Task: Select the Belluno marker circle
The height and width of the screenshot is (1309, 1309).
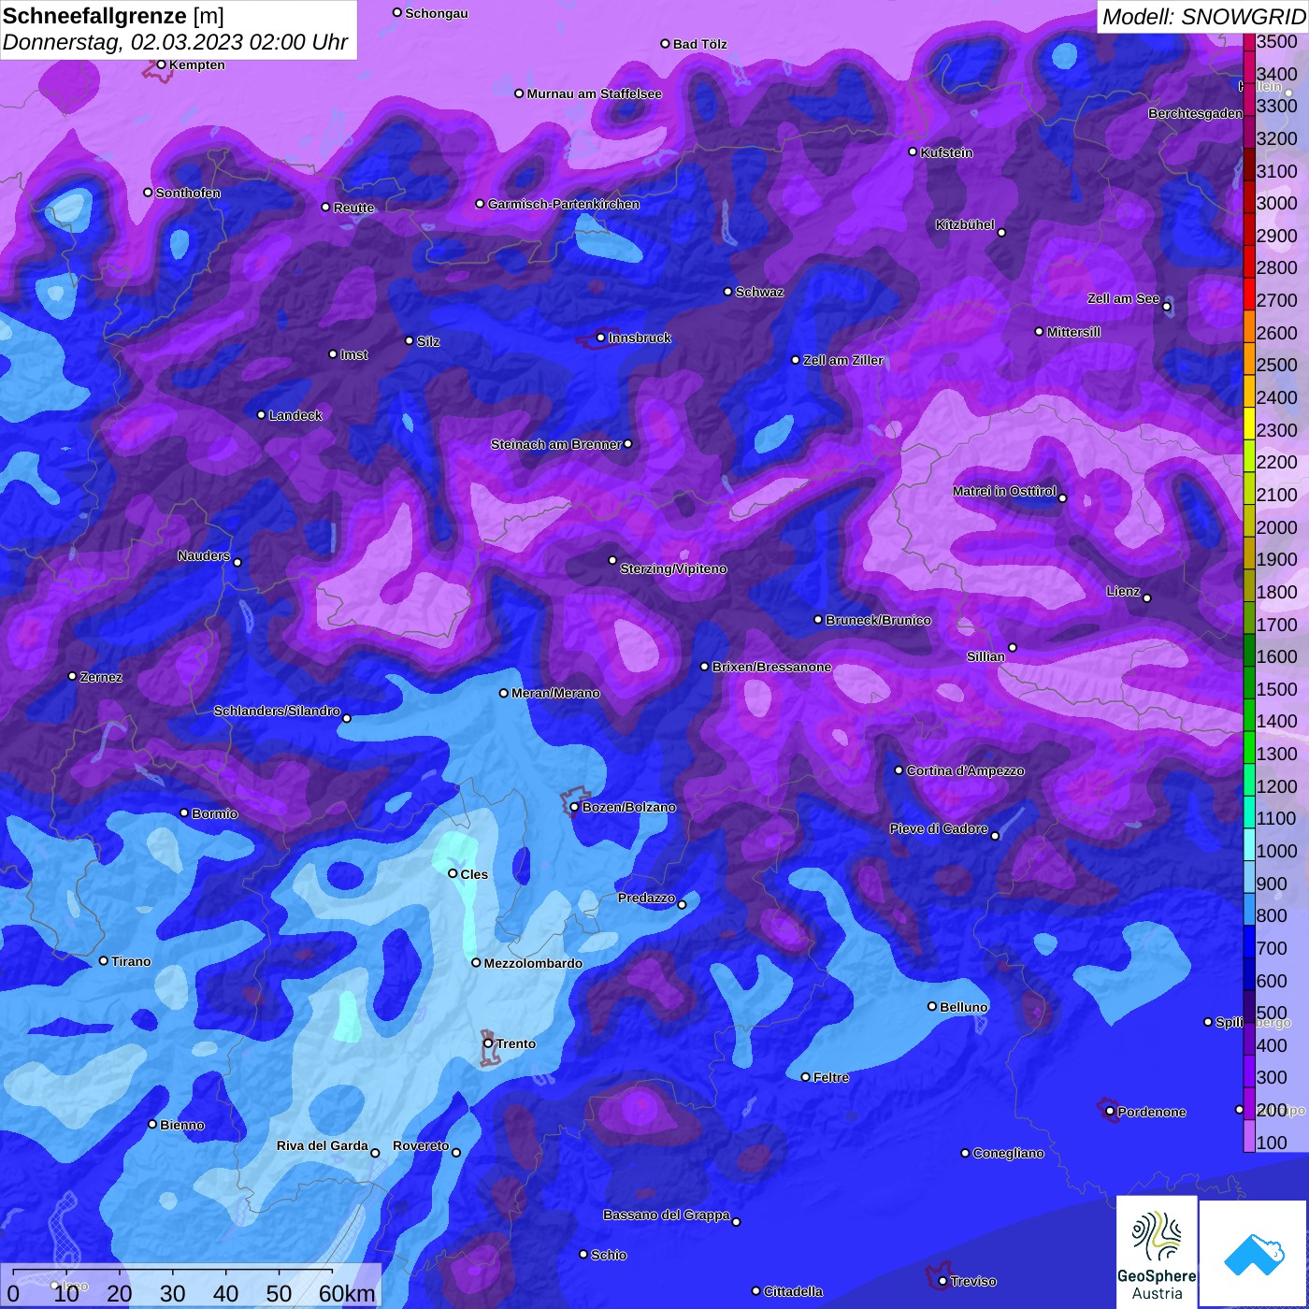Action: coord(931,1006)
